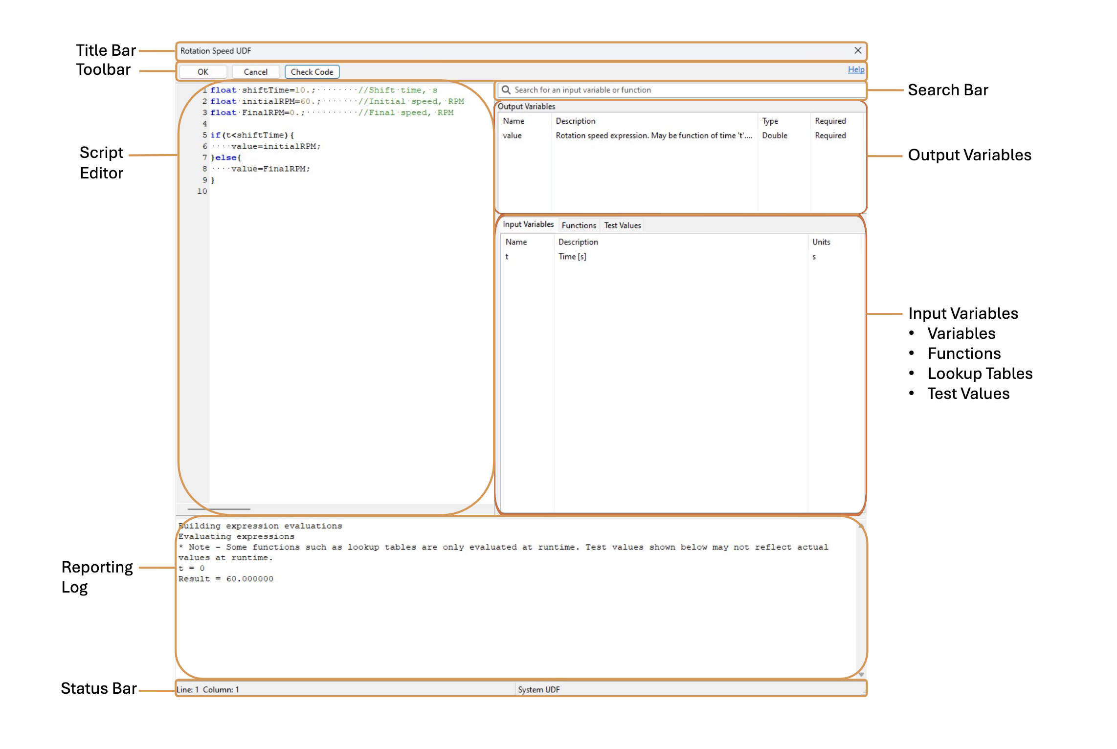This screenshot has width=1117, height=749.
Task: Click the reporting log scroll-down arrow
Action: coord(861,674)
